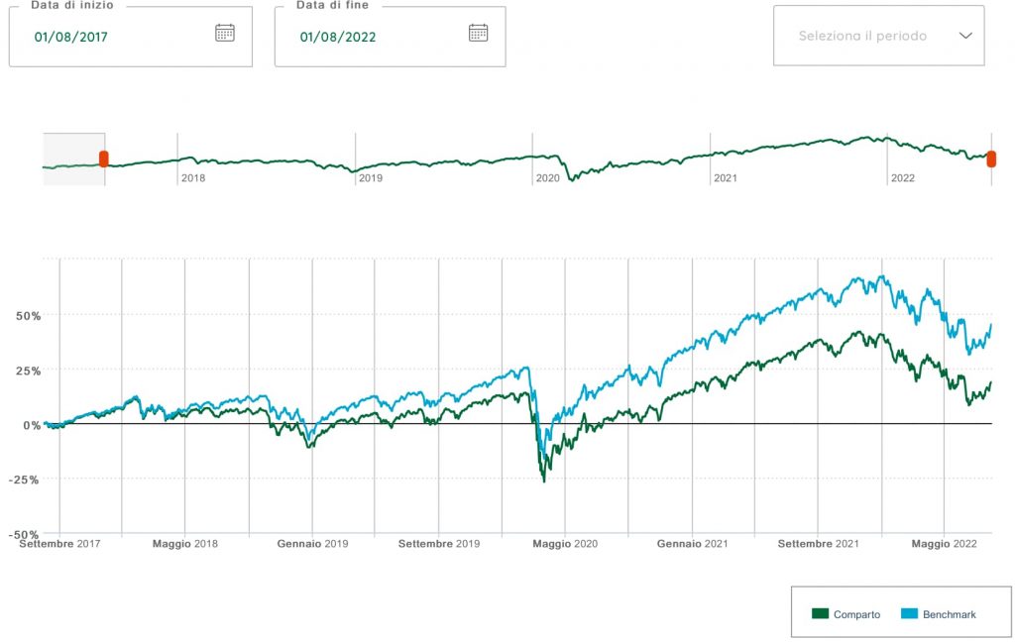
Task: Grab the right orange range handle in navigator
Action: pyautogui.click(x=990, y=160)
